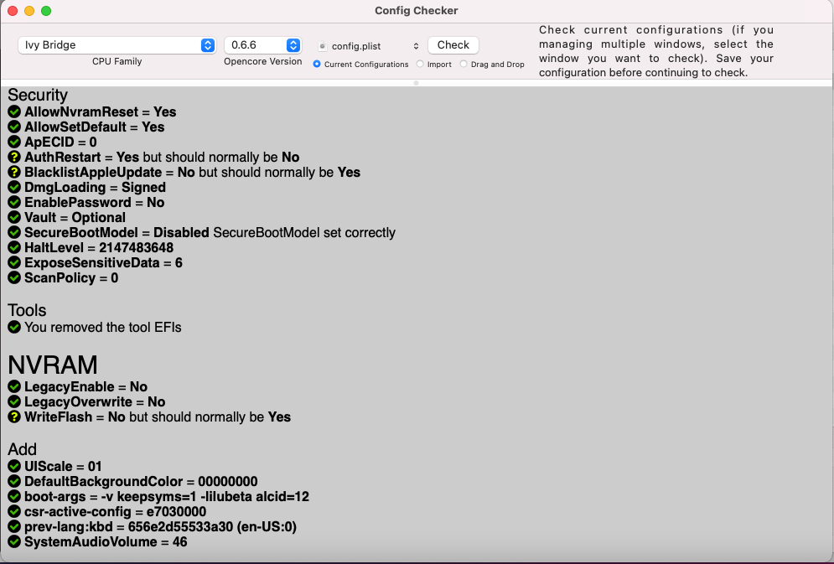Click the CPU Family label
Image resolution: width=834 pixels, height=564 pixels.
coord(117,62)
